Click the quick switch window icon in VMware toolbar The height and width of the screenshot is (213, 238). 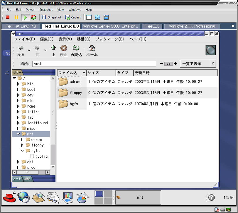[106, 17]
